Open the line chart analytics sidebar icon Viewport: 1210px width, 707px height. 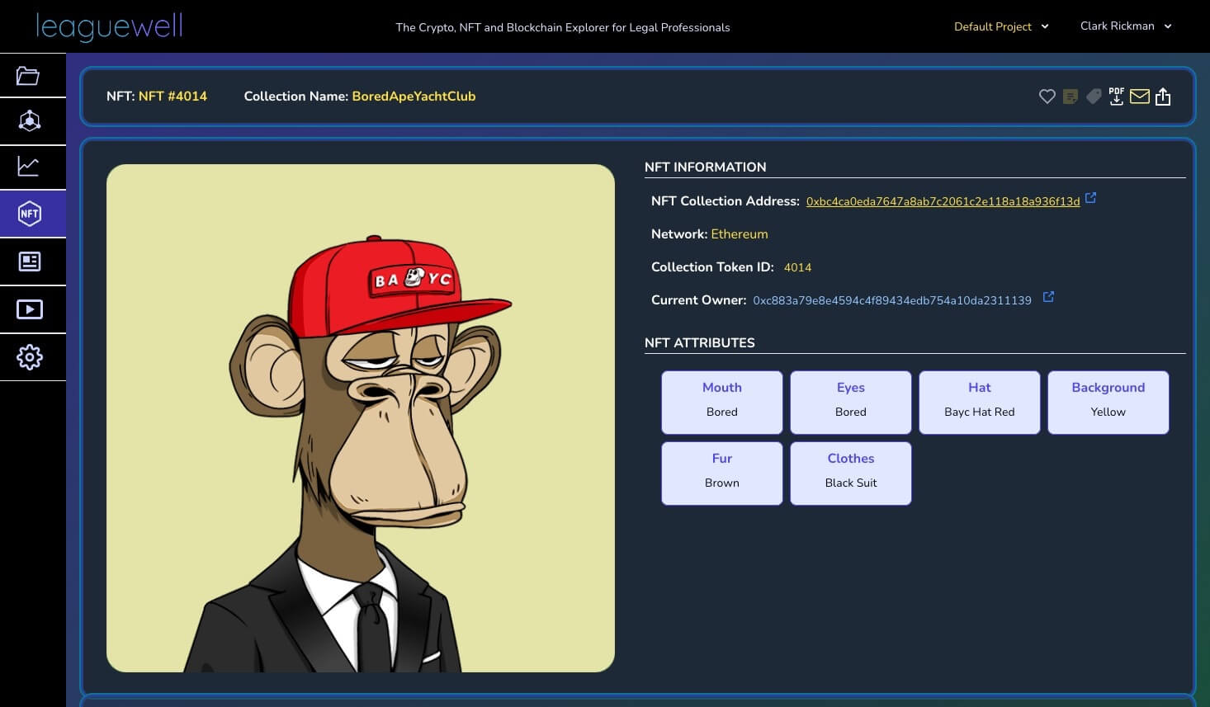coord(28,166)
